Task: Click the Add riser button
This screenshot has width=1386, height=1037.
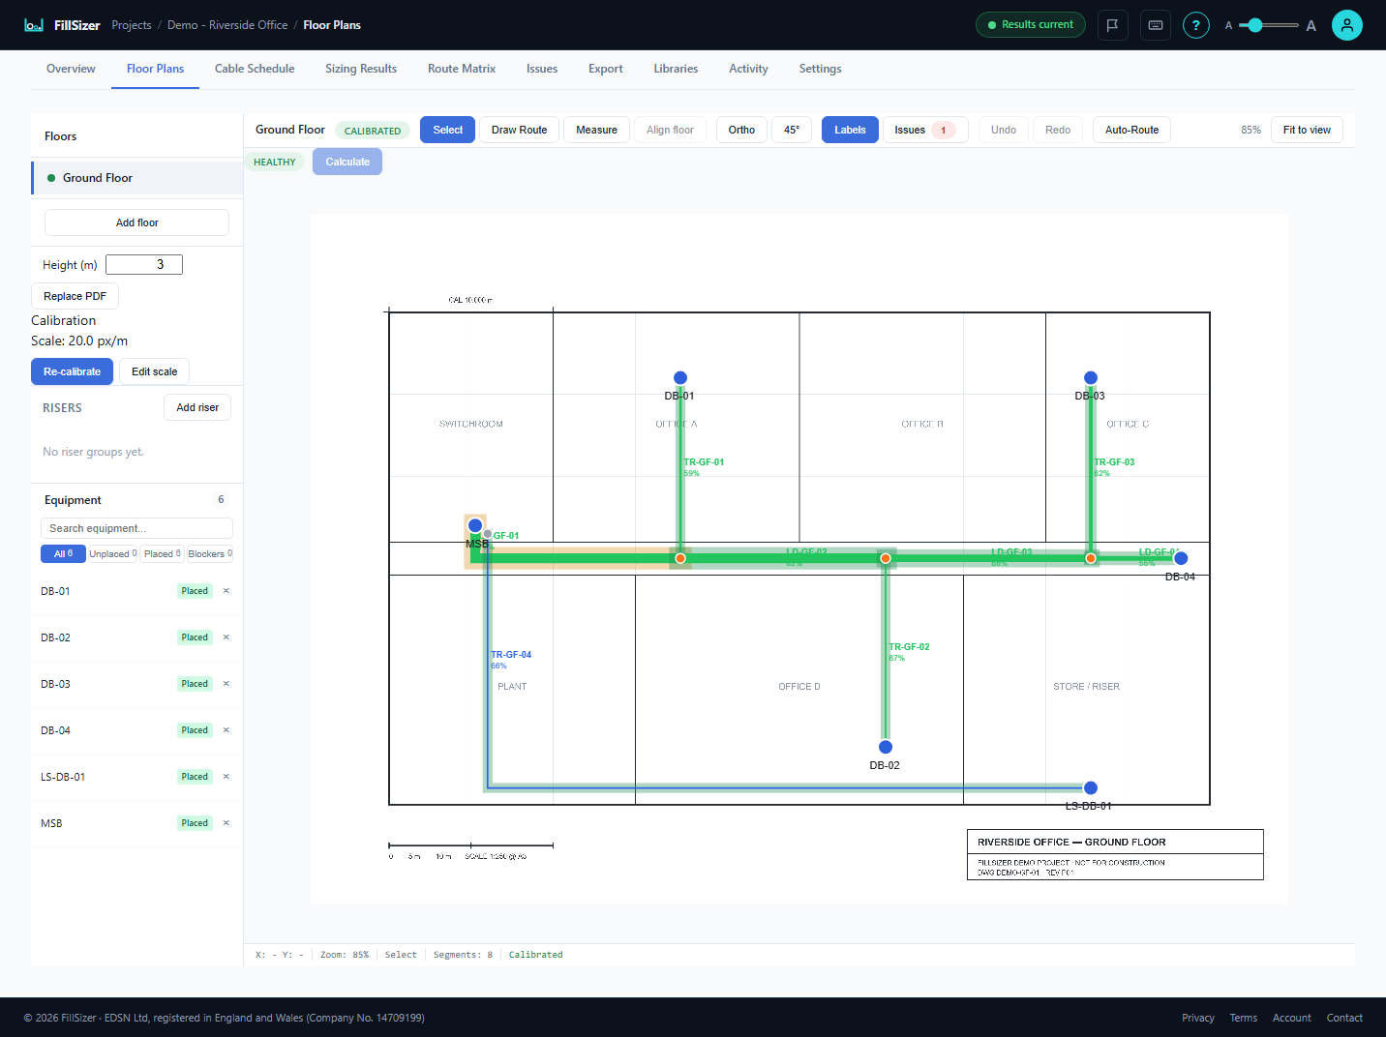Action: point(197,407)
